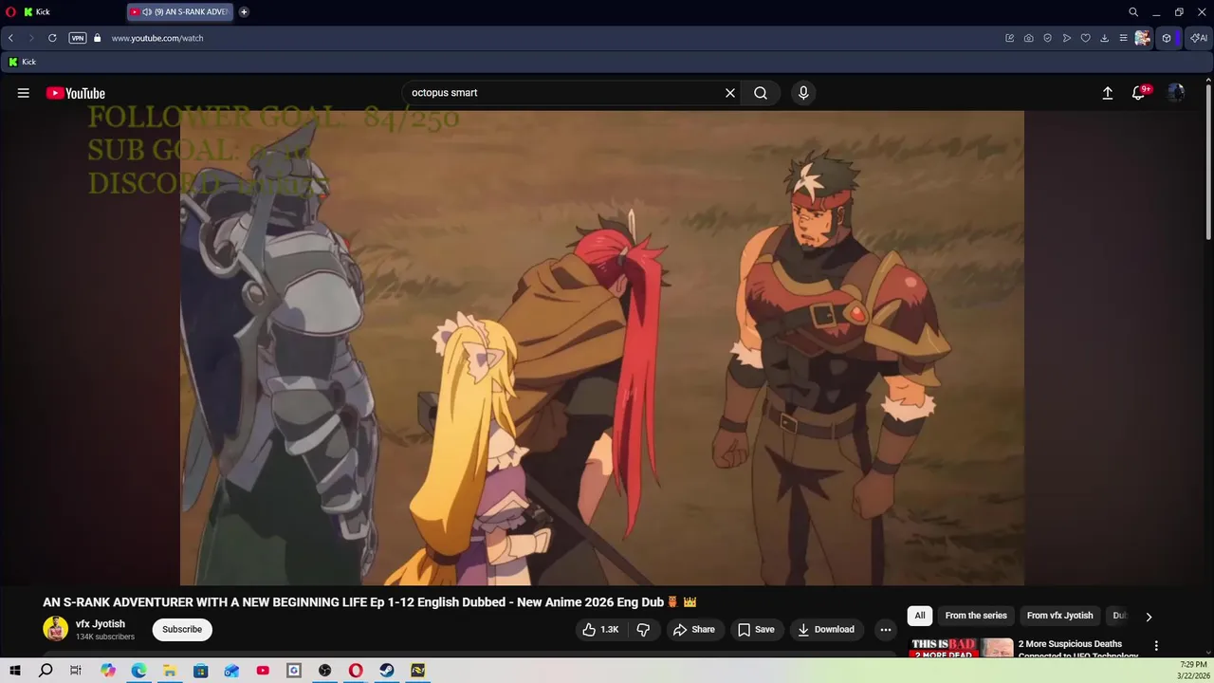Open File Explorer from taskbar
Screen dimensions: 1214x683
[x=170, y=671]
